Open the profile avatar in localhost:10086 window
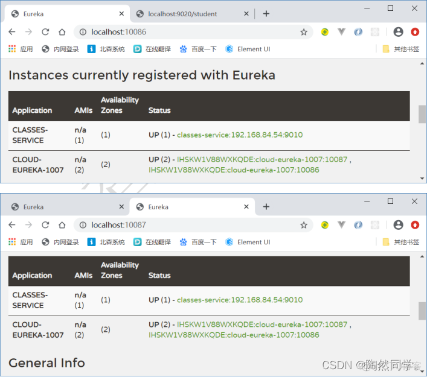Screen dimensions: 427x377 [398, 32]
